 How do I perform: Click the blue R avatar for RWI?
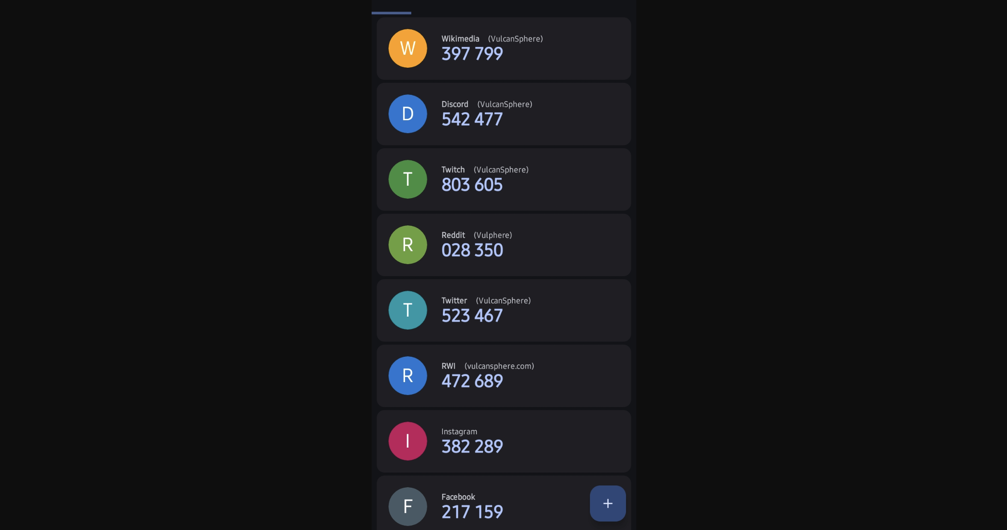(408, 376)
